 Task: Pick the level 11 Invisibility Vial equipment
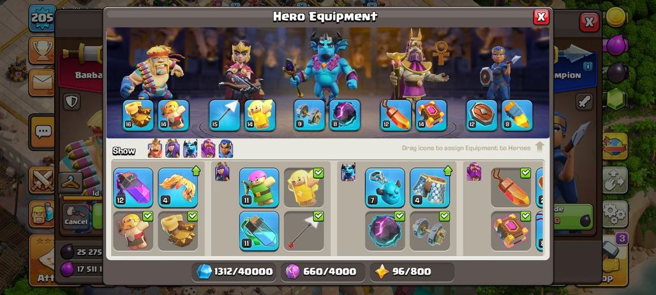click(x=259, y=231)
